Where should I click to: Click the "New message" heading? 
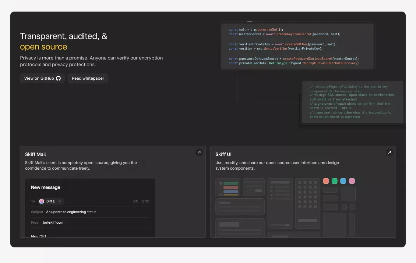pos(46,187)
